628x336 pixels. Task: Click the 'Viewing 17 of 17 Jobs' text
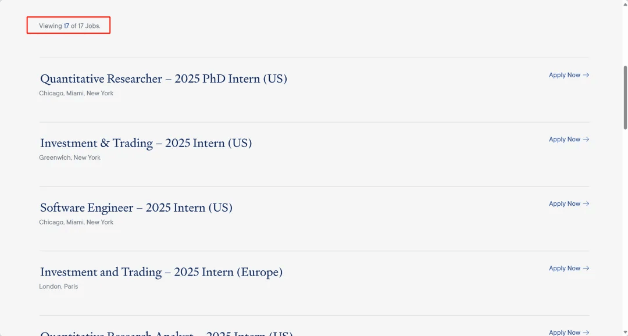(70, 26)
